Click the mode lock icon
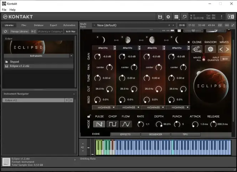The height and width of the screenshot is (172, 237). [x=89, y=116]
